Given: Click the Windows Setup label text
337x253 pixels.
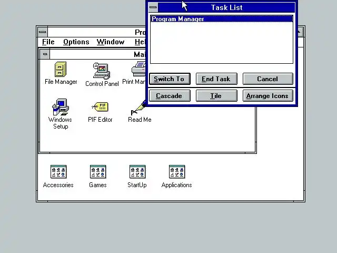Looking at the screenshot, I should (x=60, y=123).
